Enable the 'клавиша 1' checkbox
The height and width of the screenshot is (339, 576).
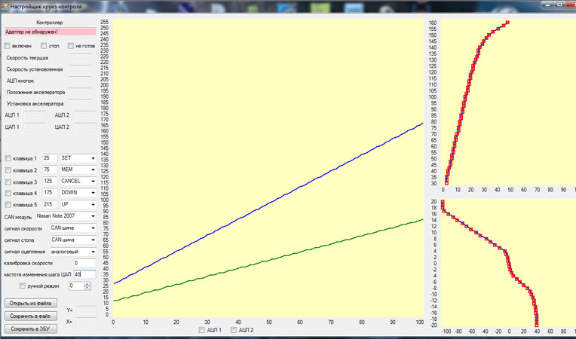pos(8,158)
